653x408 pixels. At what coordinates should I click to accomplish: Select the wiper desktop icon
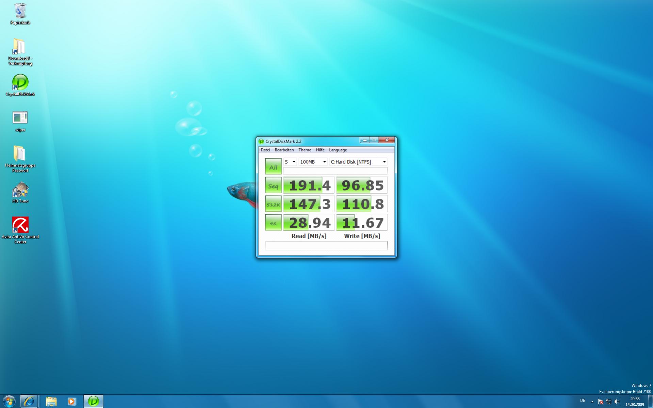[20, 121]
